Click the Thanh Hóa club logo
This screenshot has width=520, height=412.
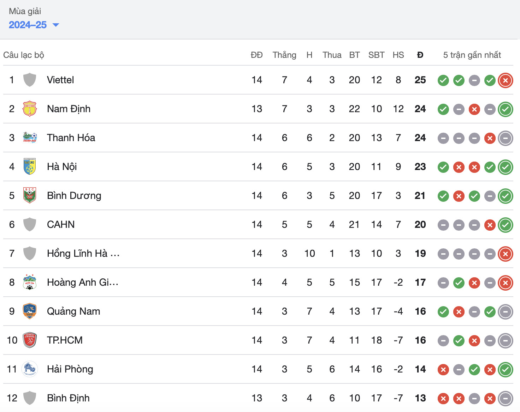[30, 138]
